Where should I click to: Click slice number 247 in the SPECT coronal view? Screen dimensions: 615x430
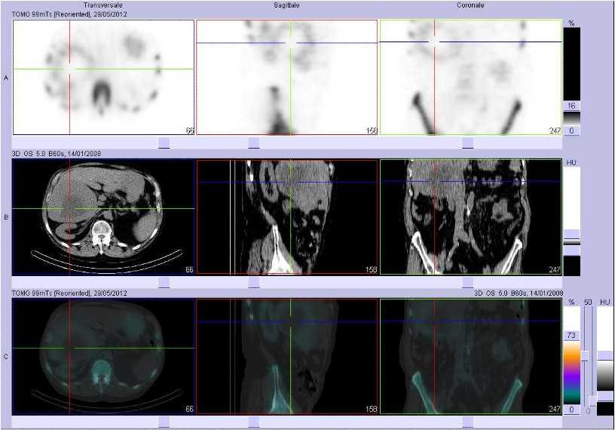point(555,131)
